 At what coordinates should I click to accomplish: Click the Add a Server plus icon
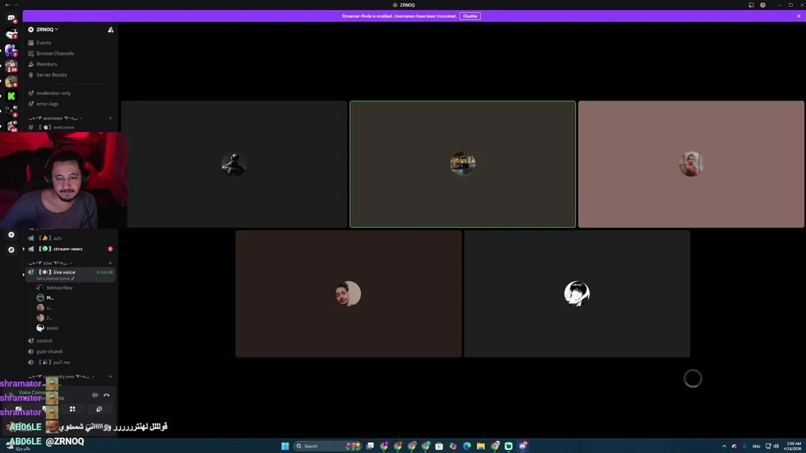(11, 235)
